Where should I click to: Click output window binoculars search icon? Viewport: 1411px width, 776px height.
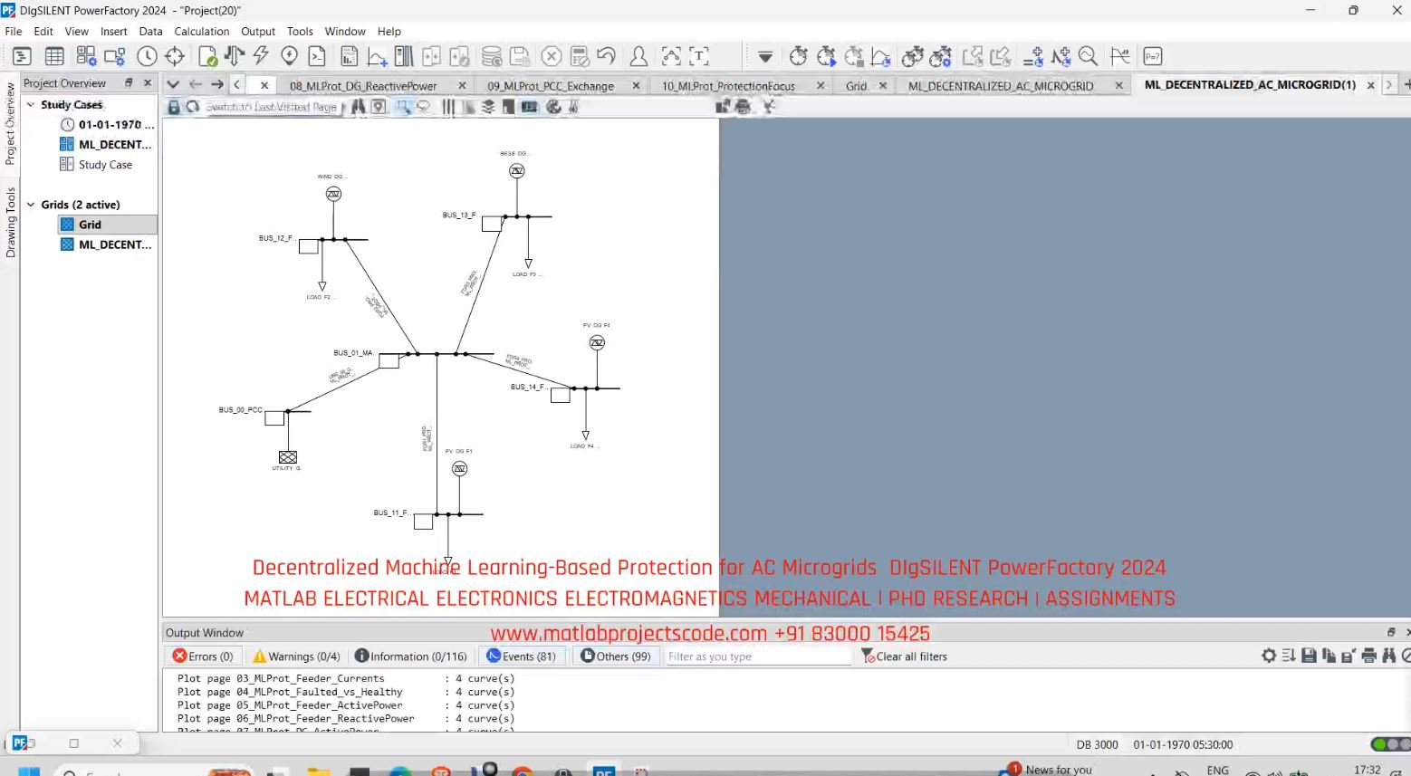point(1389,656)
